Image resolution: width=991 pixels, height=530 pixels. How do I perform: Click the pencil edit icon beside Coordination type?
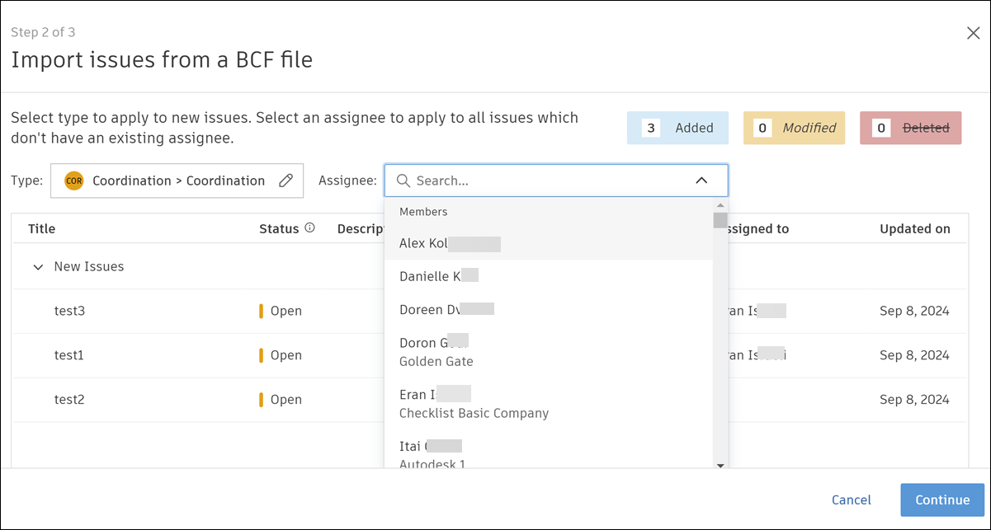[286, 181]
